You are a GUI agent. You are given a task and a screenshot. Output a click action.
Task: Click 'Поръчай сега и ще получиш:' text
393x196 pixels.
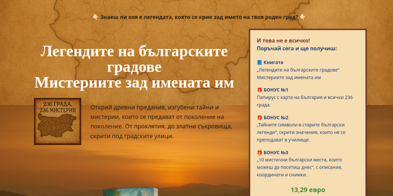[297, 49]
